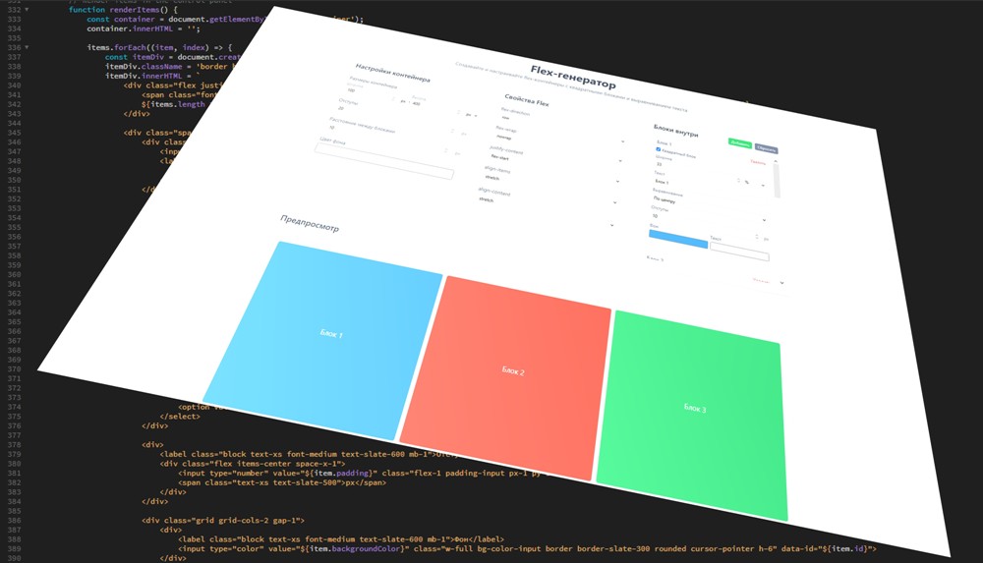
Task: Click the red Удалить link for Блок 1
Action: [757, 162]
